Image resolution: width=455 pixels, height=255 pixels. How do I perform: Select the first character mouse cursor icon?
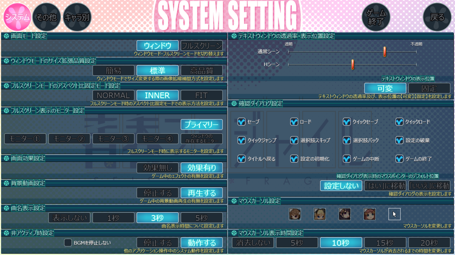coord(295,214)
